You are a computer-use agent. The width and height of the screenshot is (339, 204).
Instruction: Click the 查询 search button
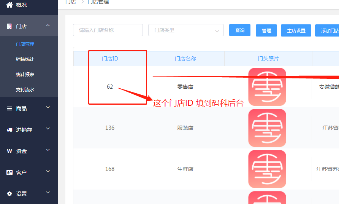click(240, 30)
